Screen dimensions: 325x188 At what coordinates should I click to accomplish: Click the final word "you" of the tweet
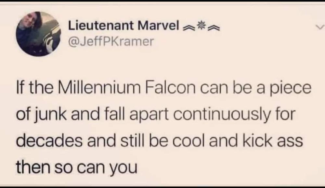tap(123, 169)
